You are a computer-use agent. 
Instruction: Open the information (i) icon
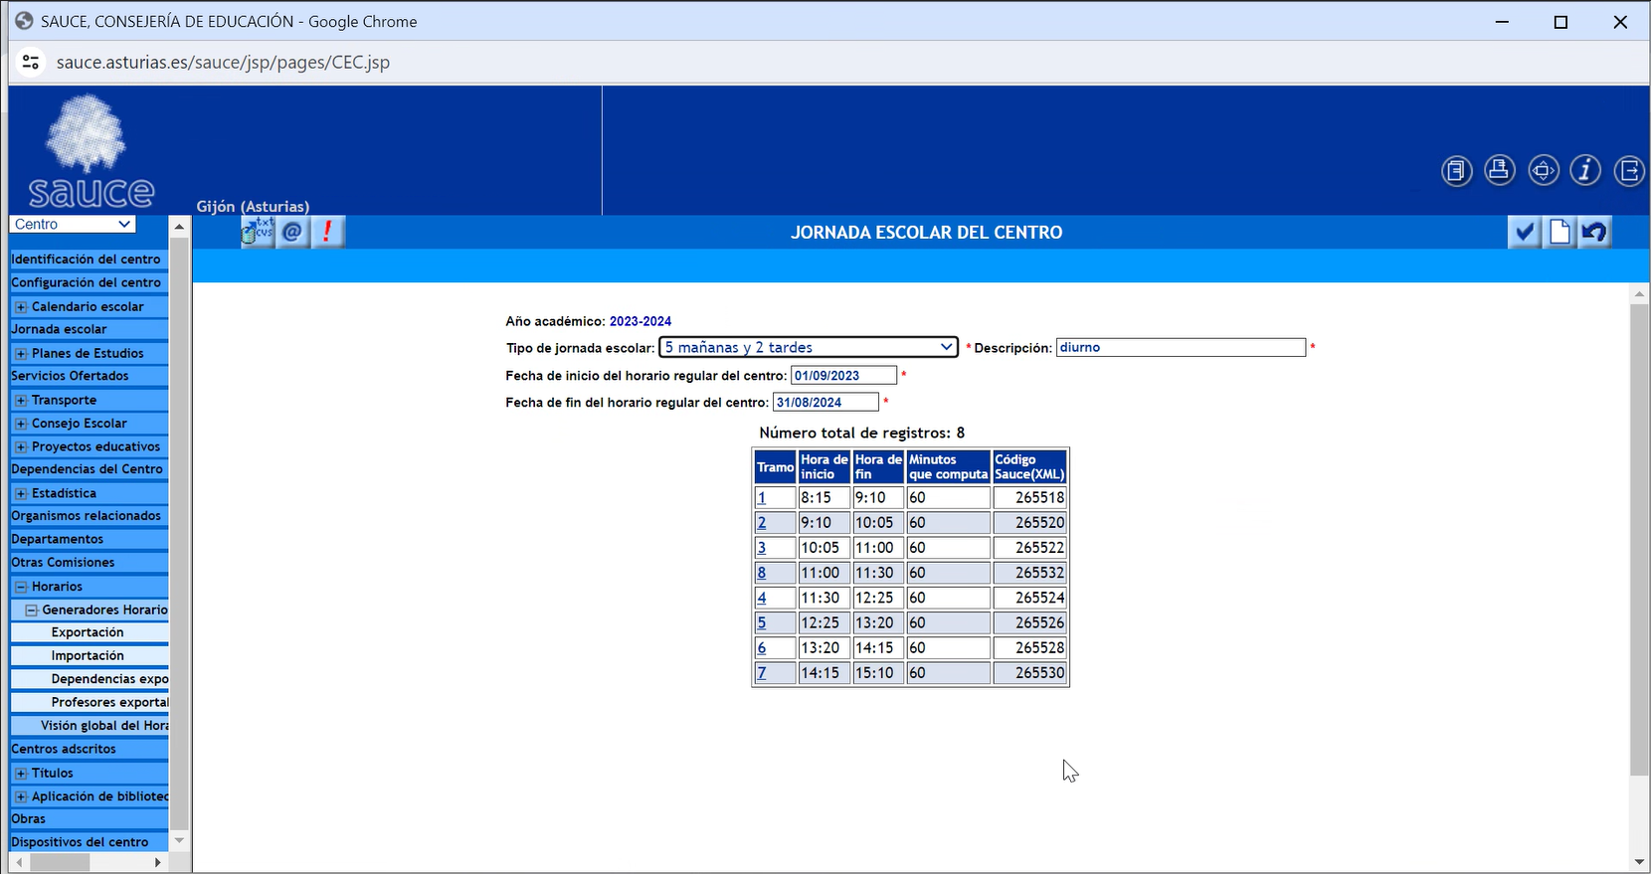coord(1585,171)
